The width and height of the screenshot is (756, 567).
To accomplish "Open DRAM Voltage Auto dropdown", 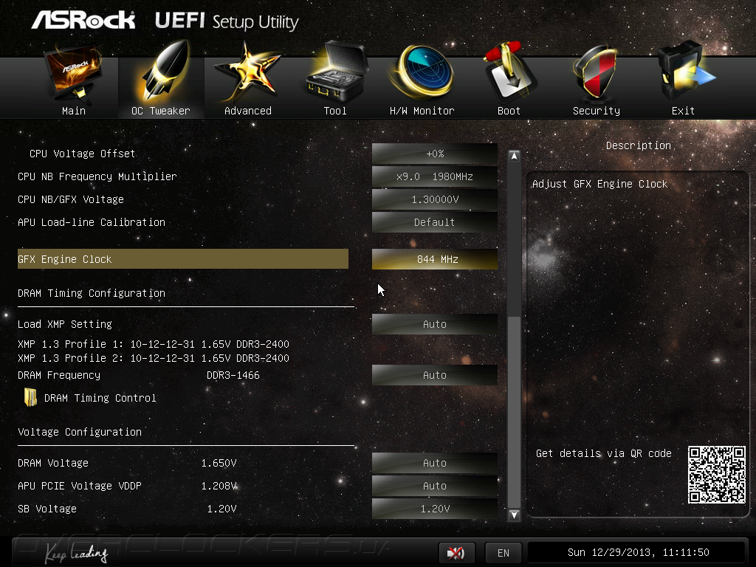I will (434, 463).
